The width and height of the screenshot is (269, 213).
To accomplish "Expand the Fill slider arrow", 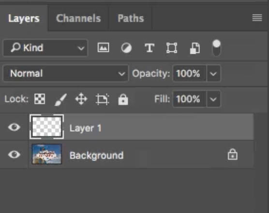I will [213, 99].
